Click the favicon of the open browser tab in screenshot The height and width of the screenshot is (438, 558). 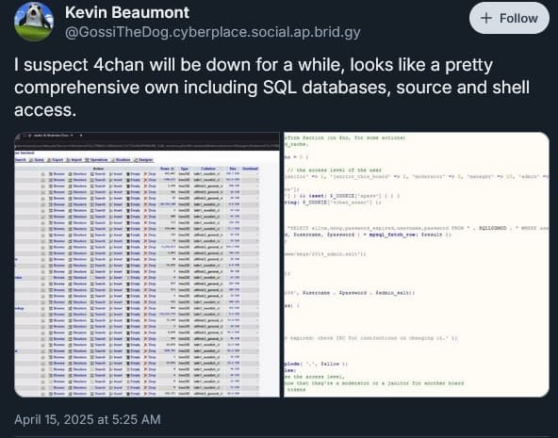tap(30, 136)
